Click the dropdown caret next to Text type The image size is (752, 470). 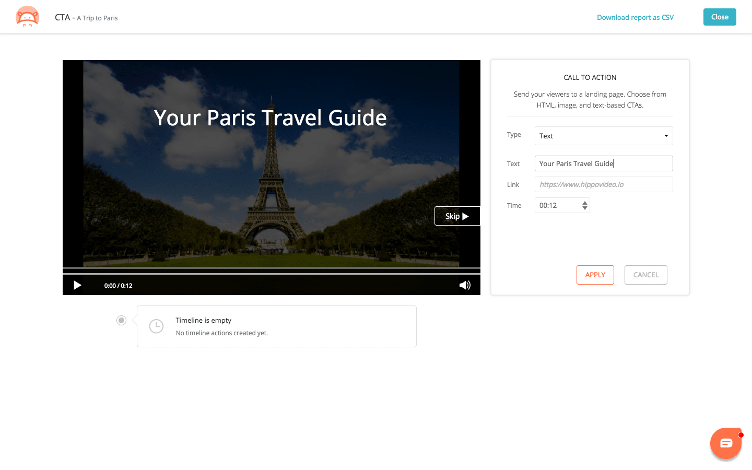coord(667,136)
